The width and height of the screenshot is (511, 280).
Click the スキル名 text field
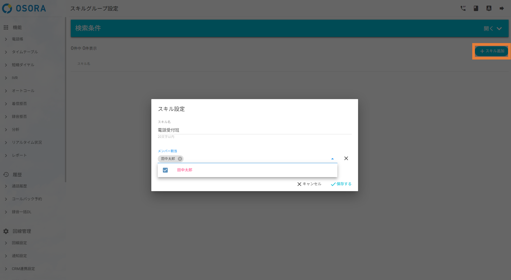point(254,130)
